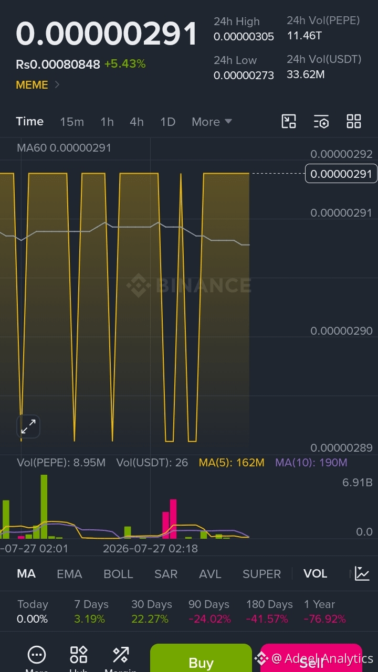Tap the green Buy button
The image size is (378, 672).
click(201, 658)
